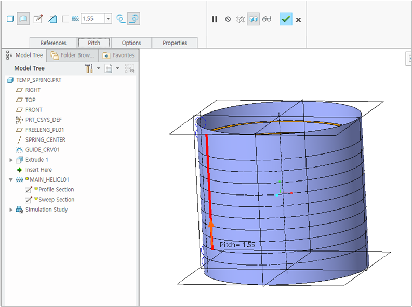Collapse the MAIN_HELICL01 feature
The width and height of the screenshot is (412, 307).
(11, 179)
